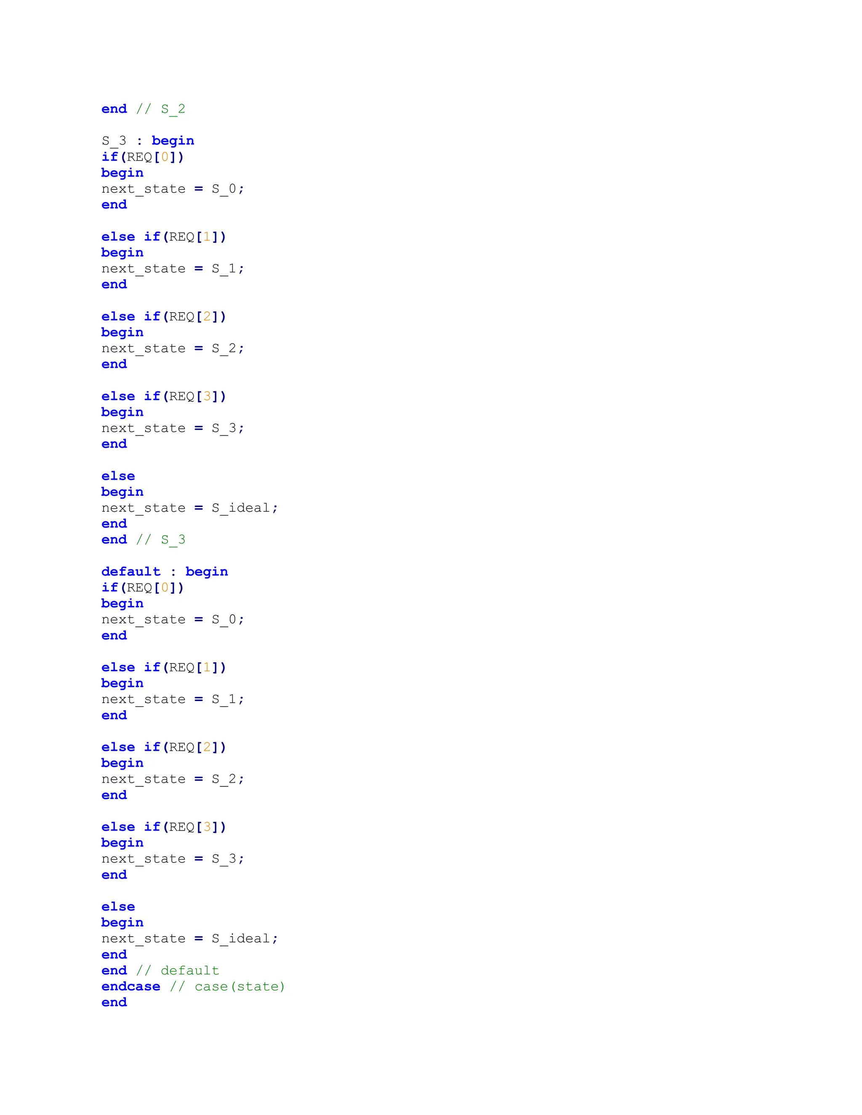Click the last 'else if(REQ[2])' line
This screenshot has width=862, height=1115.
point(163,747)
